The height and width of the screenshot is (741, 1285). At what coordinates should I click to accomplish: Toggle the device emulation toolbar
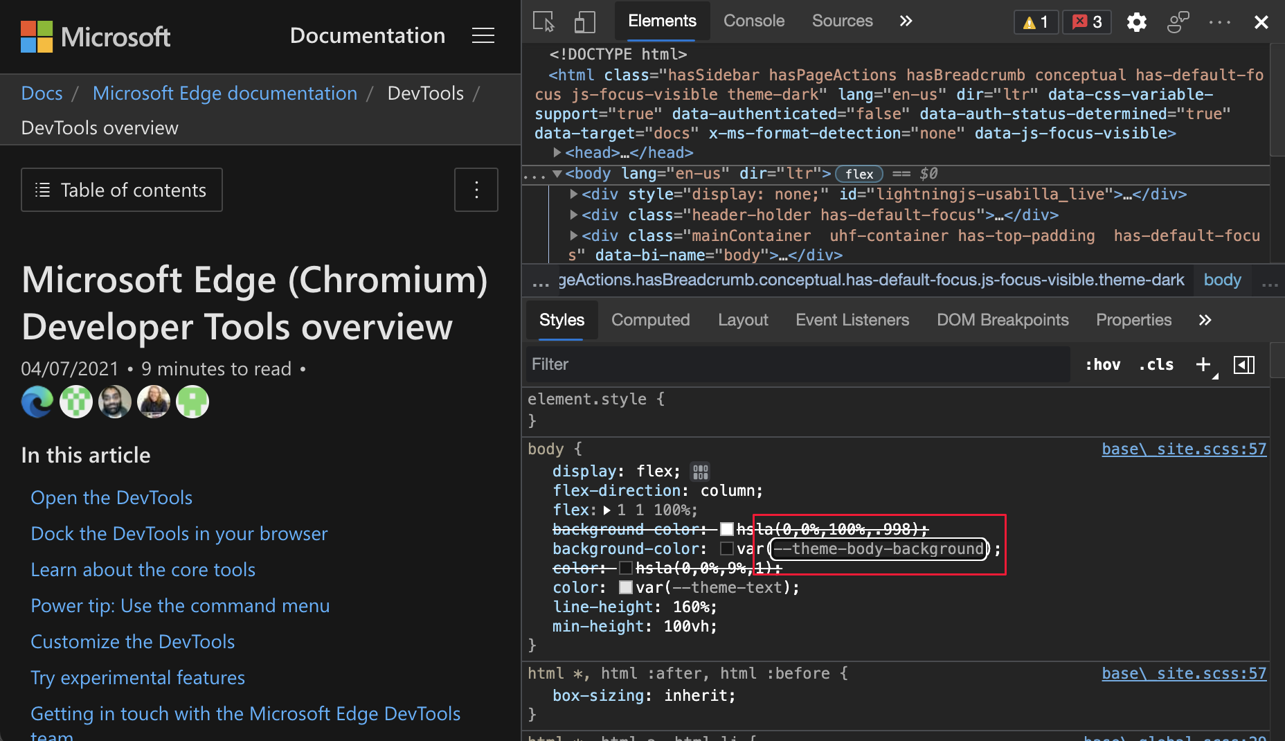[x=585, y=21]
